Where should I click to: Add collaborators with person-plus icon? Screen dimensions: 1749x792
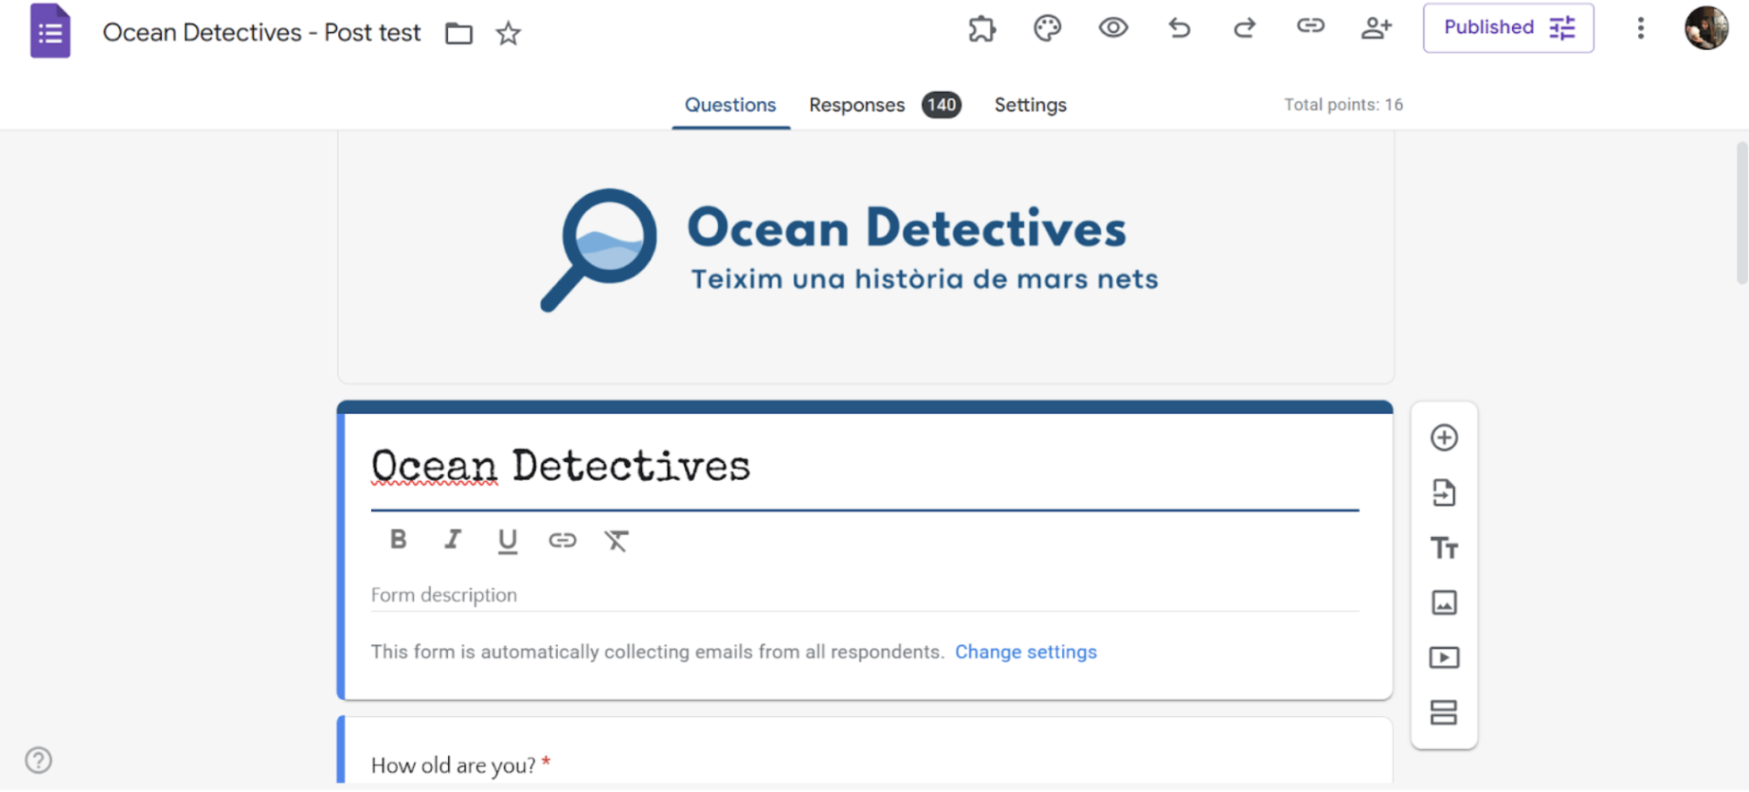point(1376,29)
